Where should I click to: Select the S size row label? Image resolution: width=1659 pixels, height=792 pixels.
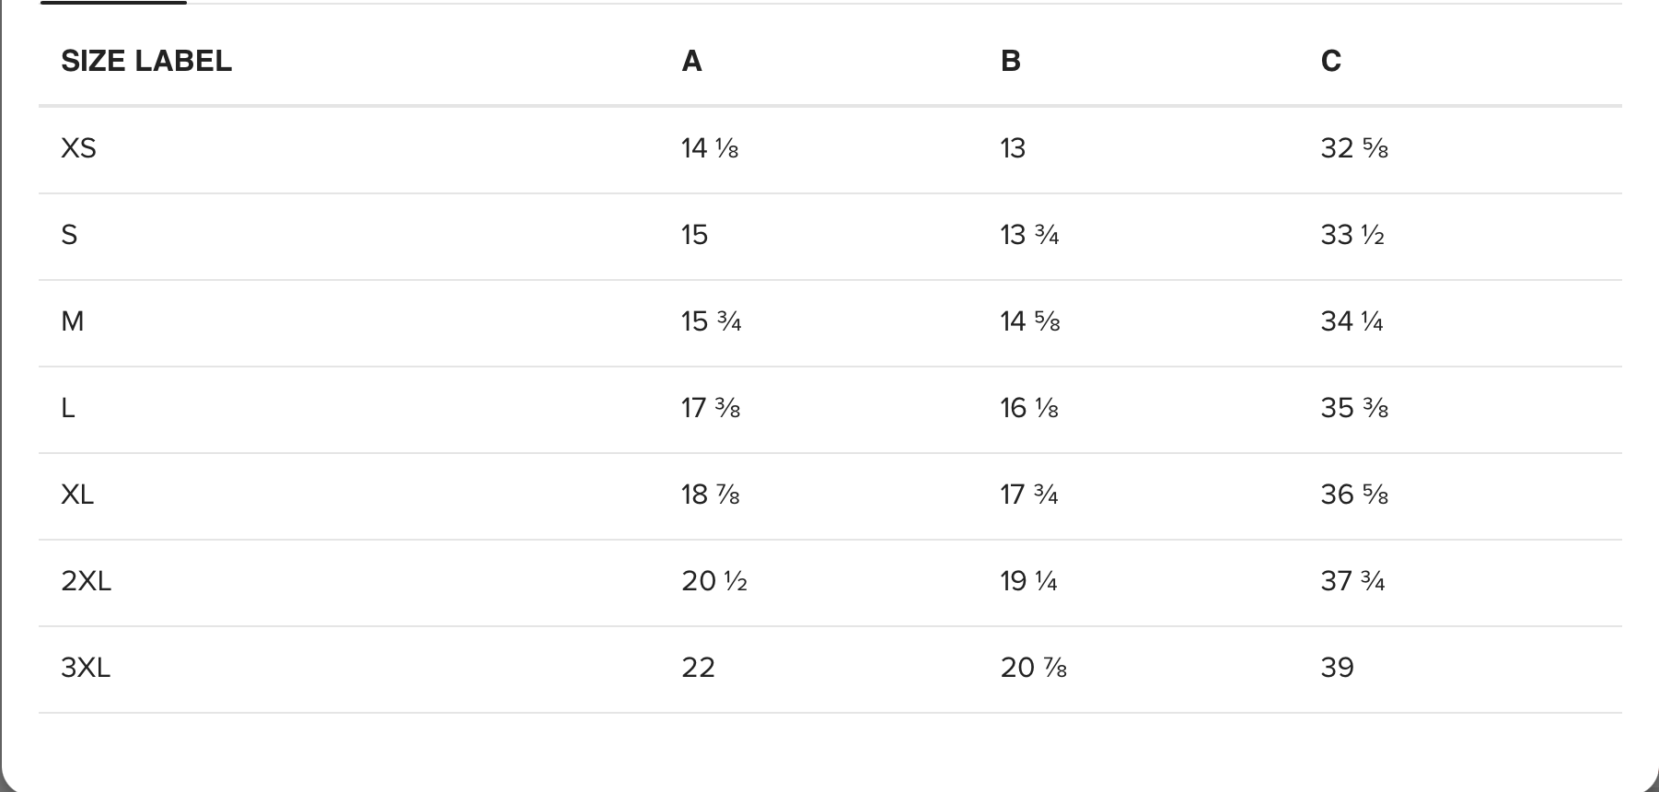click(69, 235)
